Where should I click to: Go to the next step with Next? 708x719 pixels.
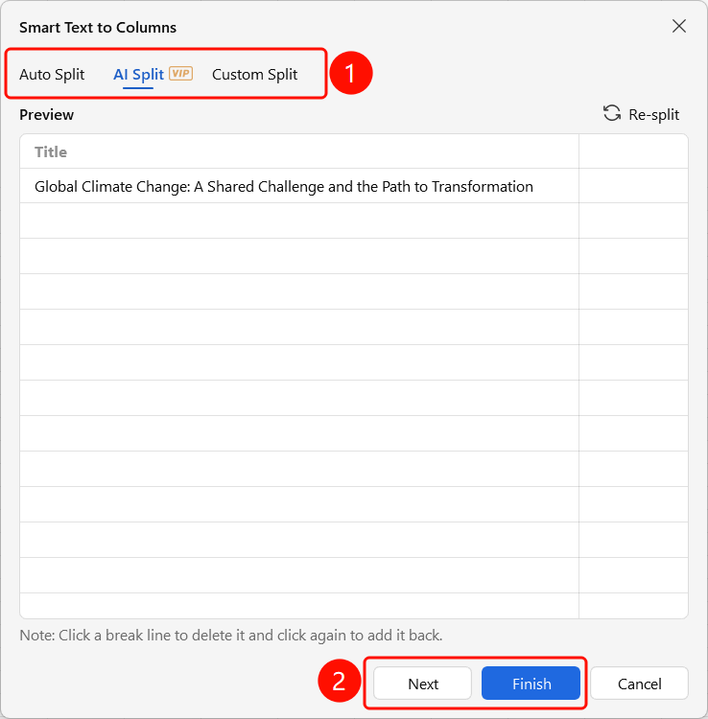point(423,684)
